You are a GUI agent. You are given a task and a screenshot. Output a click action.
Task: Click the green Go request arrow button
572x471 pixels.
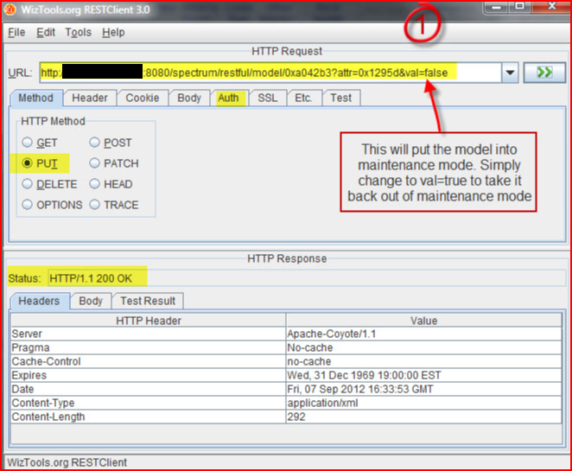[544, 73]
